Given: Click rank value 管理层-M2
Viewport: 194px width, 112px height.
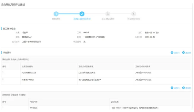Looking at the screenshot, I should pos(27,37).
